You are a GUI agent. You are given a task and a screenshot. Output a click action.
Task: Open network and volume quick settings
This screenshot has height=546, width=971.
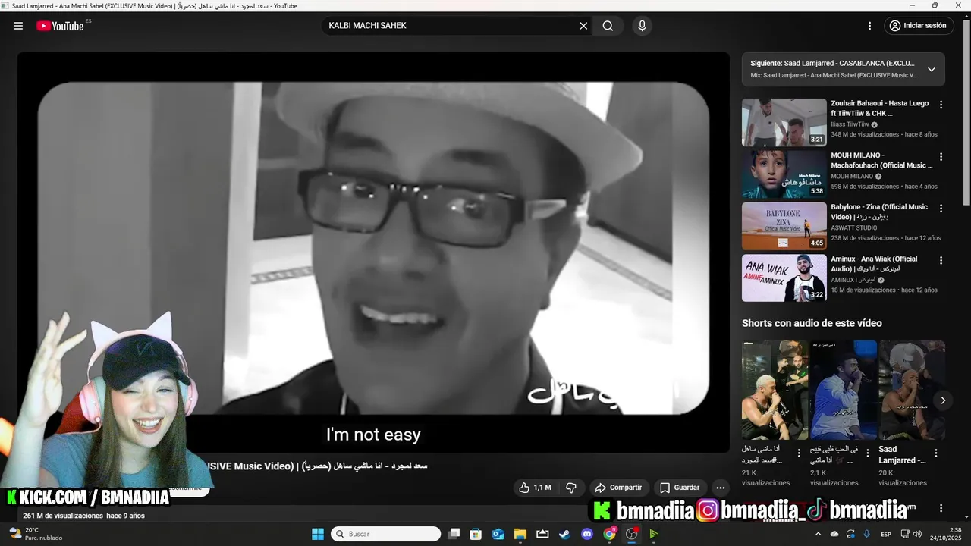click(911, 534)
